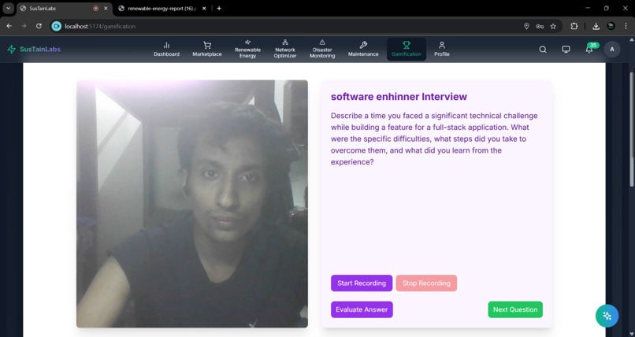This screenshot has width=635, height=337.
Task: Go to the Next Question
Action: (x=515, y=309)
